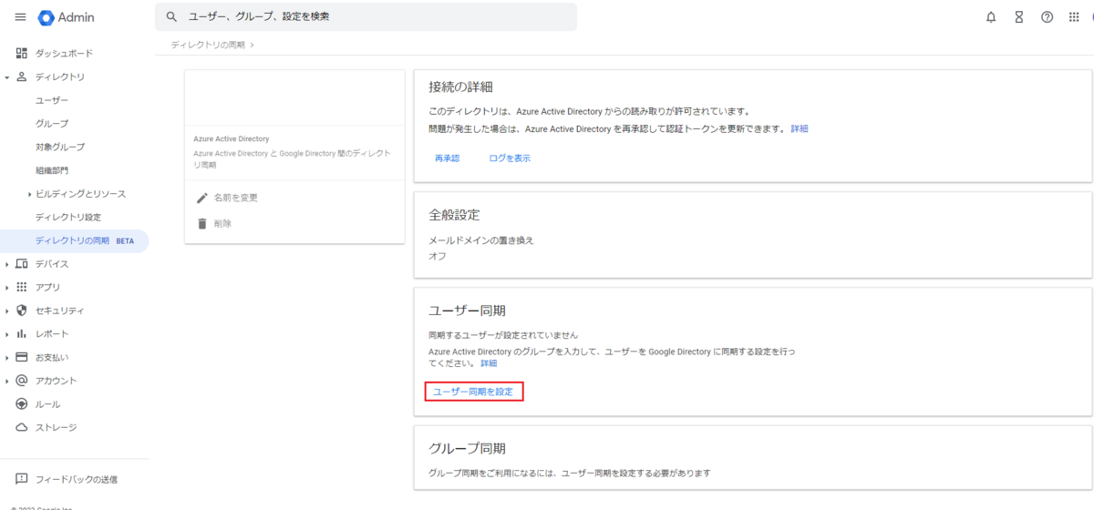Expand the お支払い section arrow

[7, 358]
